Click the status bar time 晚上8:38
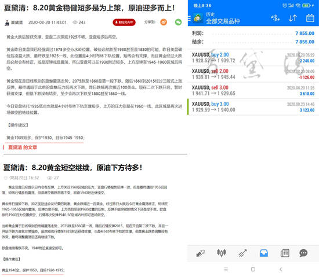This screenshot has width=319, height=277. tap(202, 5)
